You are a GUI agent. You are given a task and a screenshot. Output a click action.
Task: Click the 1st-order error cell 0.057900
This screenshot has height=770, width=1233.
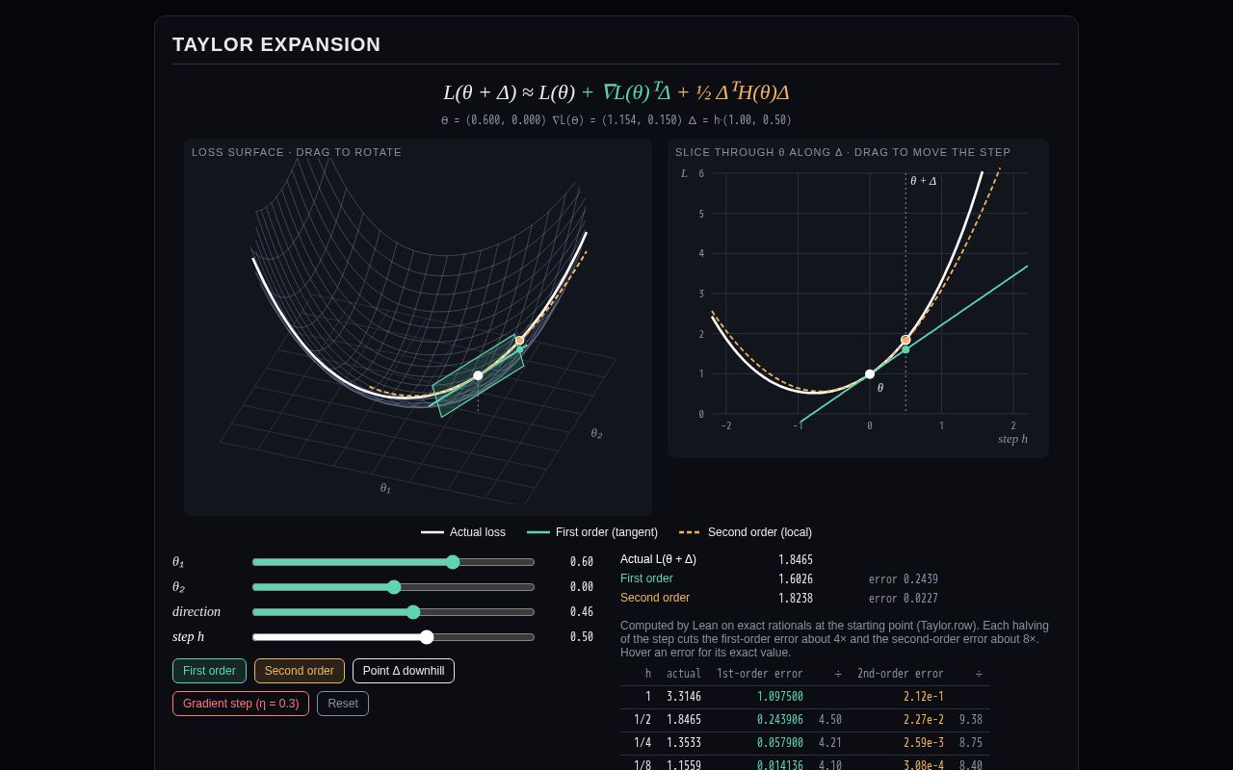click(x=780, y=743)
